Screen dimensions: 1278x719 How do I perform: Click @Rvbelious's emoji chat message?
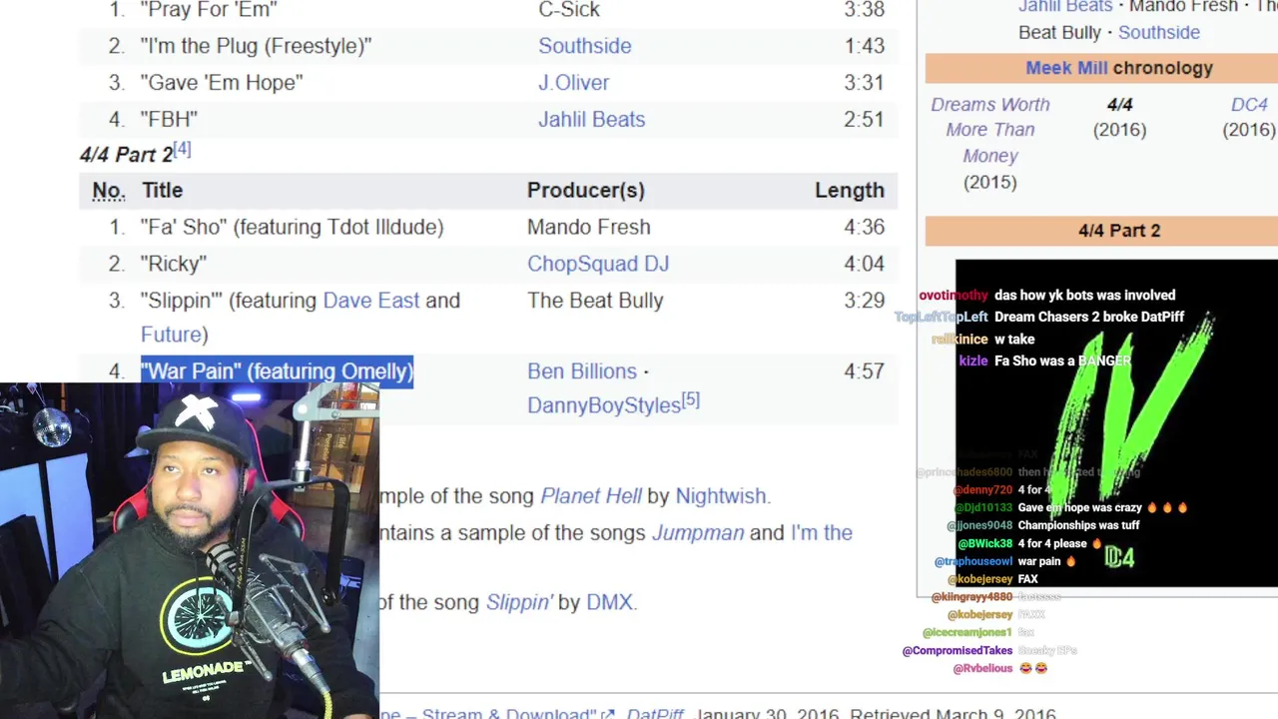[x=1032, y=669]
